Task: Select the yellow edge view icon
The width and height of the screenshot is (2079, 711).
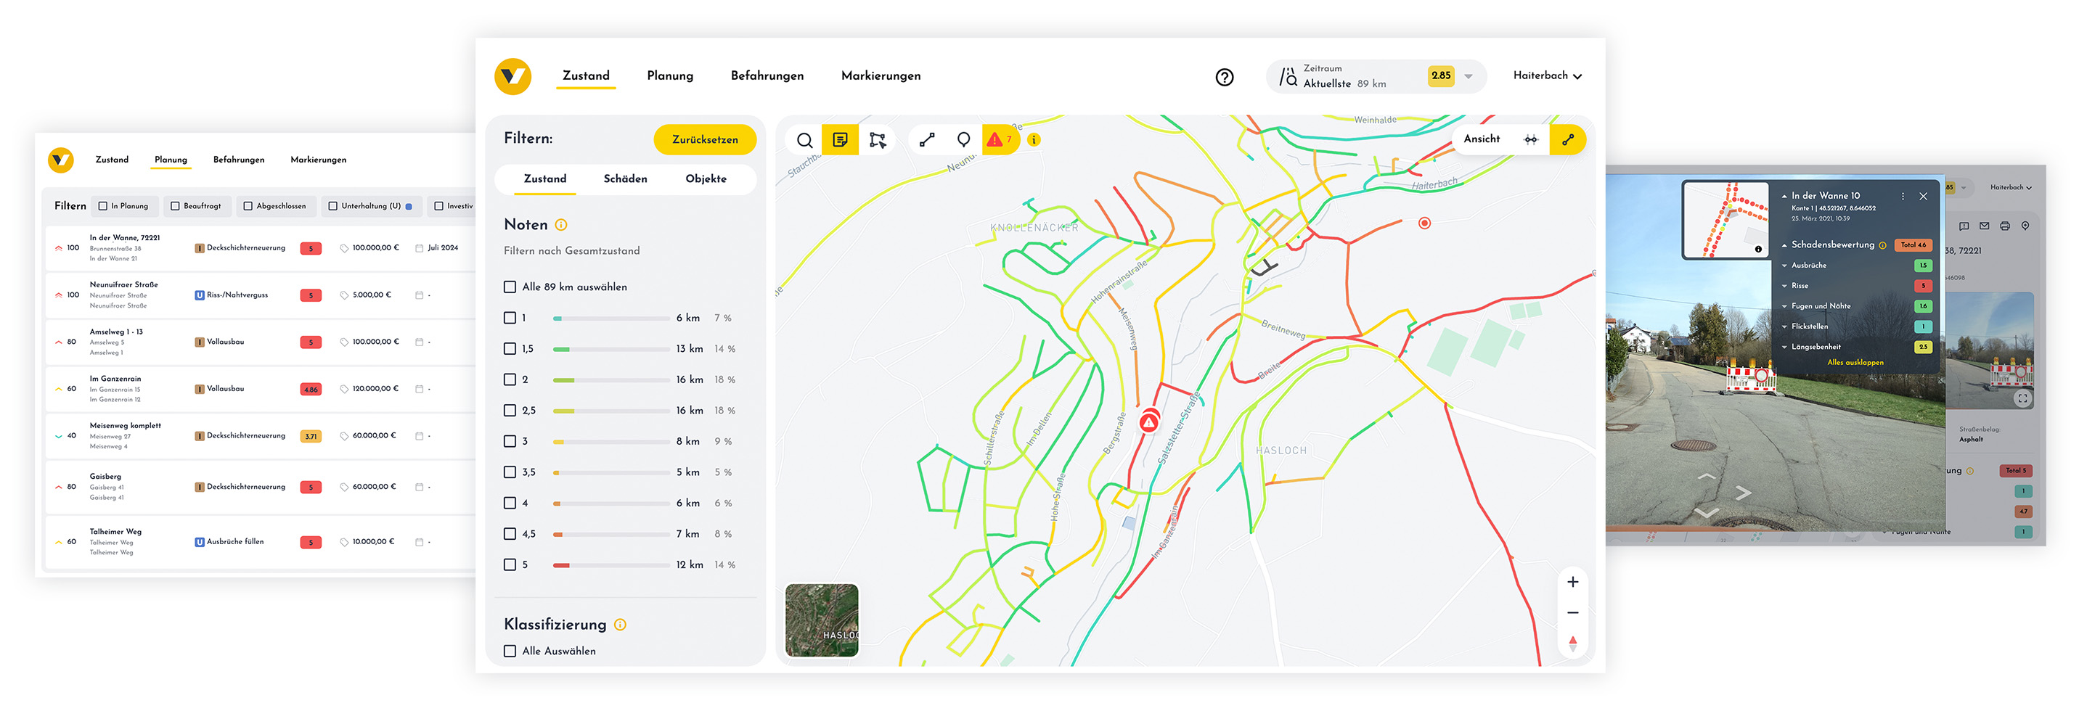Action: (x=1568, y=139)
